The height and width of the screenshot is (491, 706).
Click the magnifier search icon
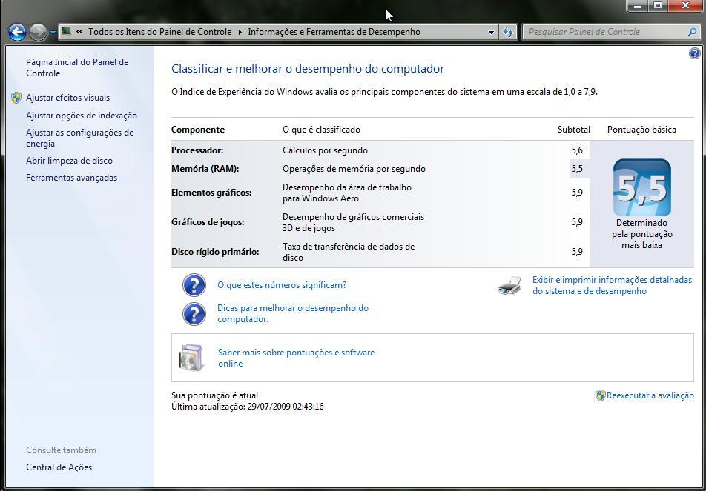(x=693, y=32)
